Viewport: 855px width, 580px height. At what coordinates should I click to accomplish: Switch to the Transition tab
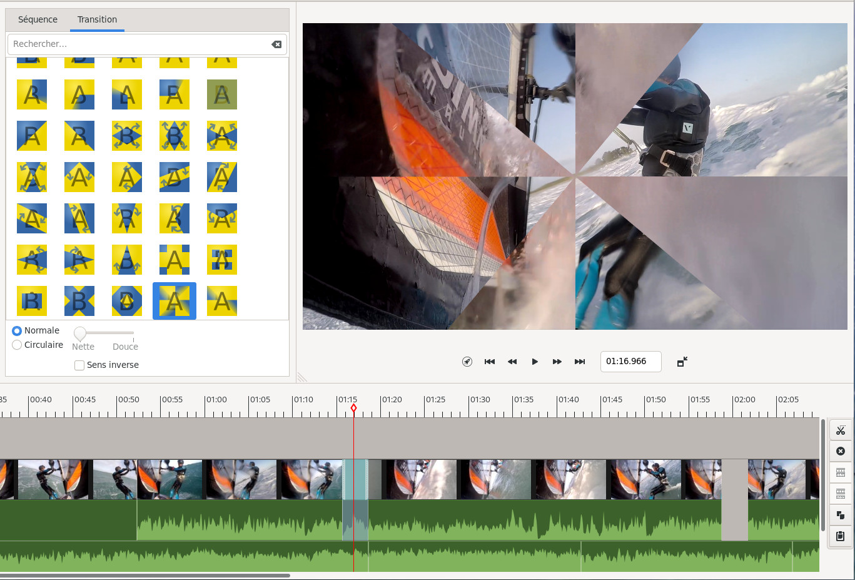[x=97, y=19]
